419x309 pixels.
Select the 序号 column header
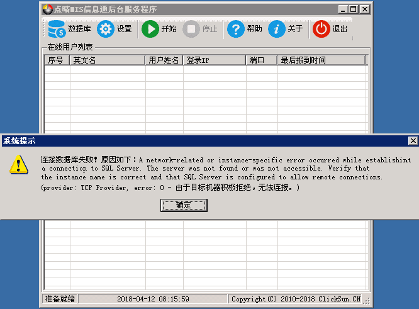click(x=57, y=60)
